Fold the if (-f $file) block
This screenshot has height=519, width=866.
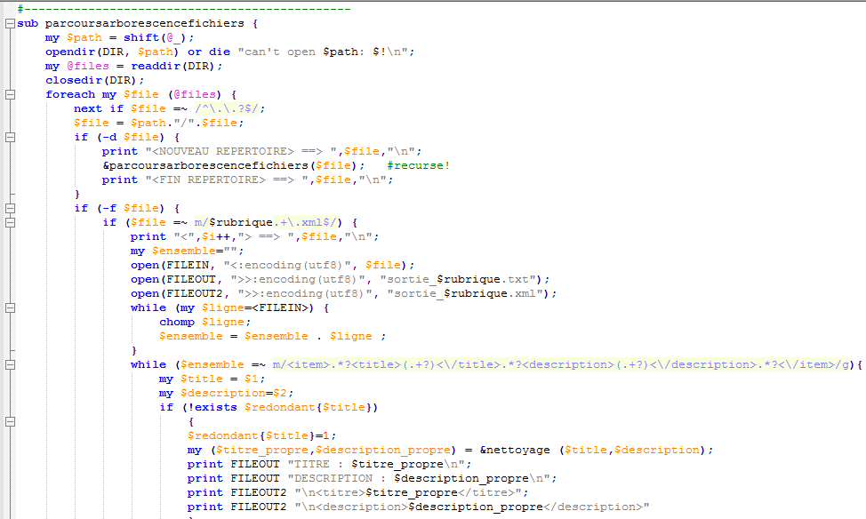pos(9,208)
